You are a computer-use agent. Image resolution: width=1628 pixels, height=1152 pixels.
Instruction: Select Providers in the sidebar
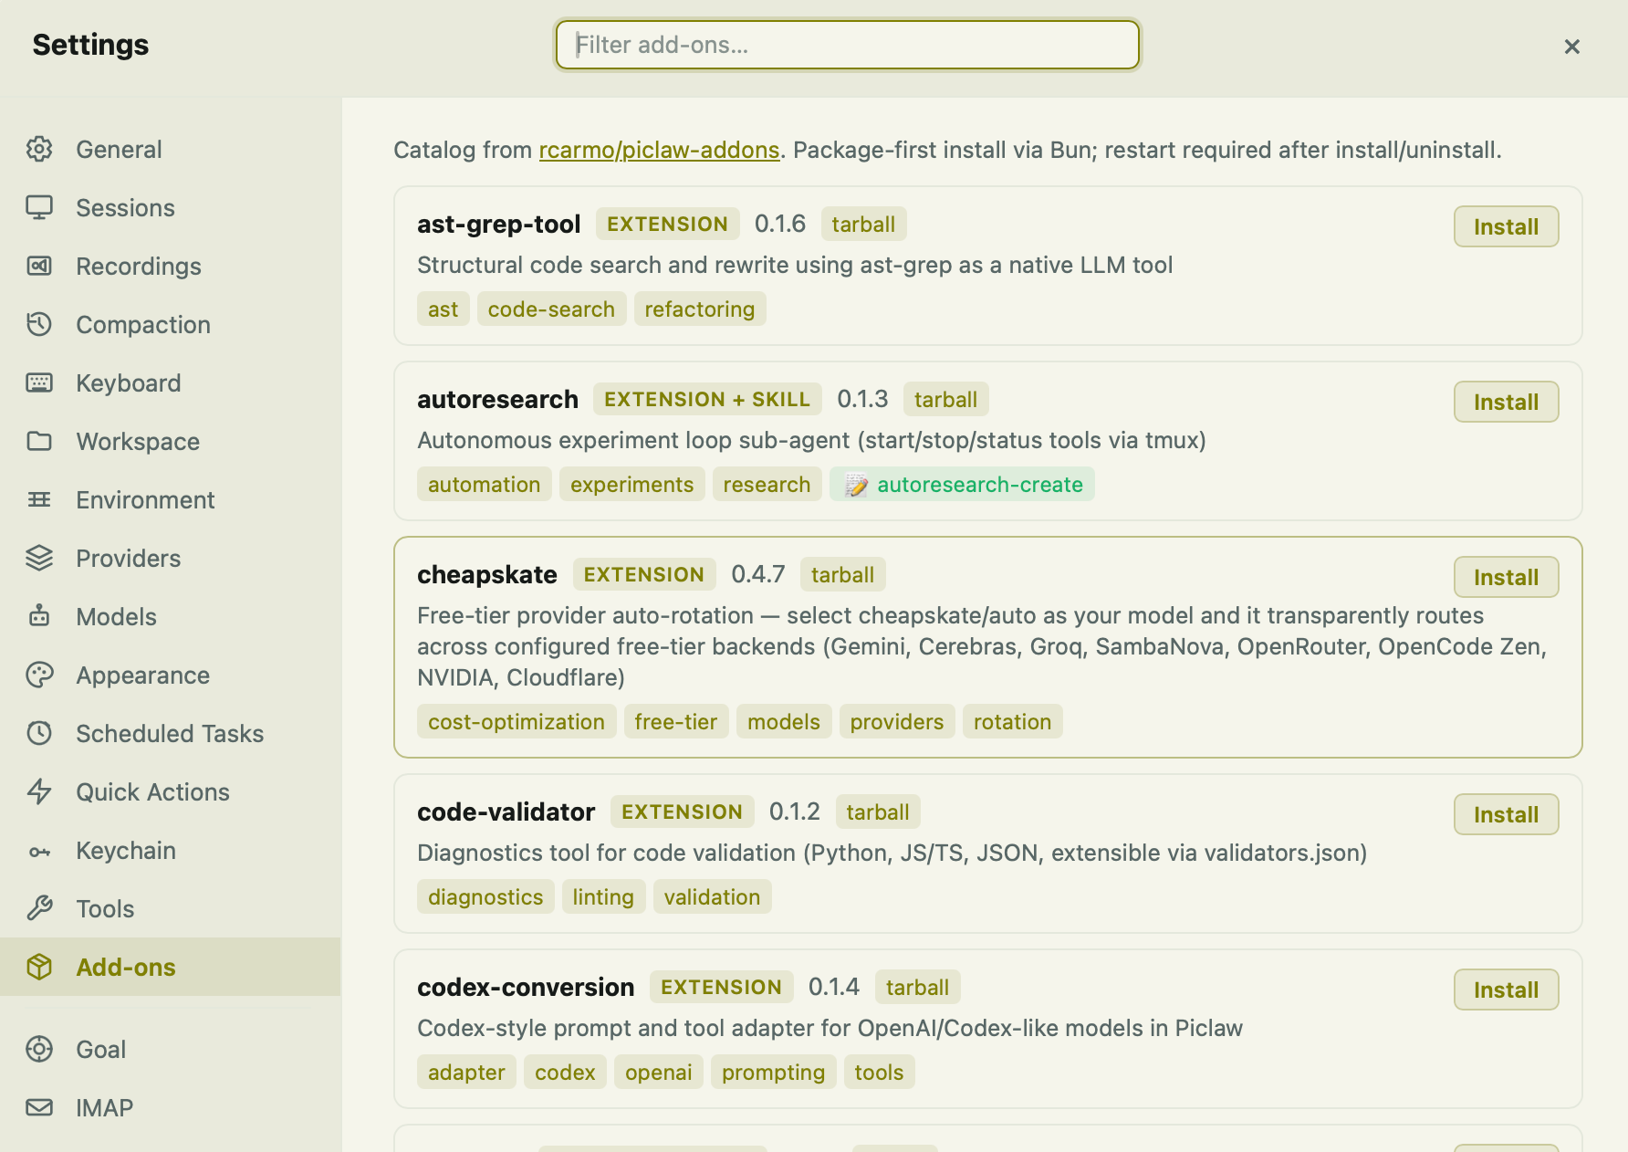pyautogui.click(x=171, y=558)
